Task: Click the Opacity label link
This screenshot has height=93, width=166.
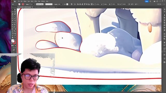Action: [x=56, y=4]
